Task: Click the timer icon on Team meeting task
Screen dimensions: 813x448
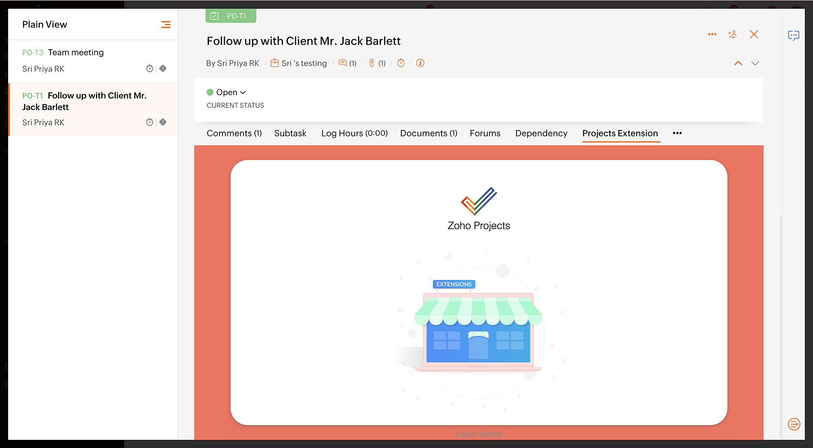Action: (x=150, y=69)
